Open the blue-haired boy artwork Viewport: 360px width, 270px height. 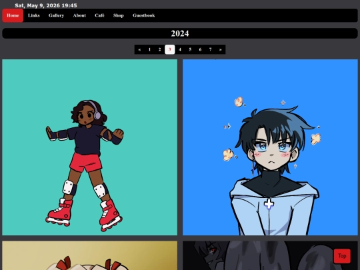(x=270, y=147)
